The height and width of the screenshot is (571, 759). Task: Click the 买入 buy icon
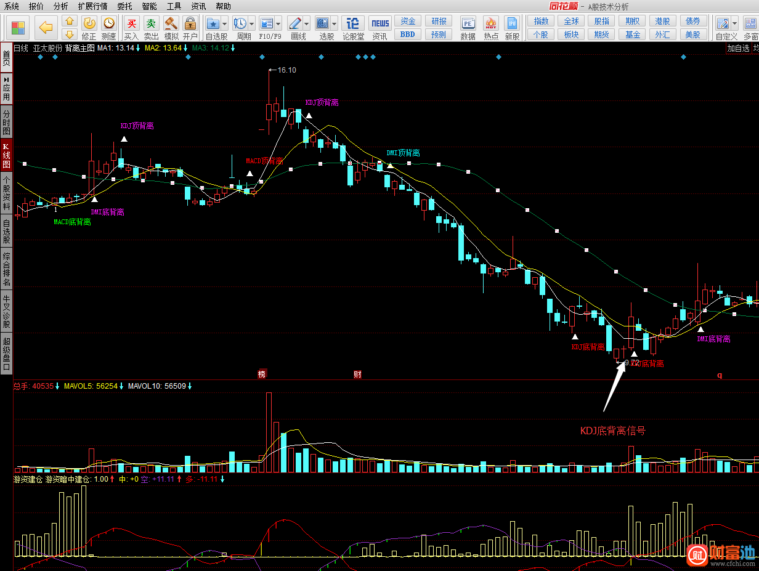131,24
